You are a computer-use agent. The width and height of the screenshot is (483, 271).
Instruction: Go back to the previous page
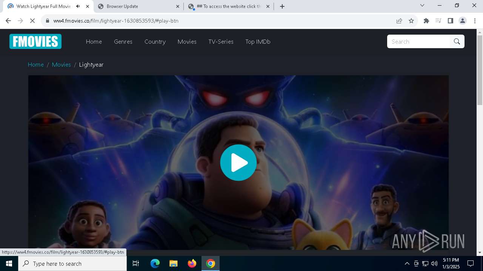click(x=8, y=21)
